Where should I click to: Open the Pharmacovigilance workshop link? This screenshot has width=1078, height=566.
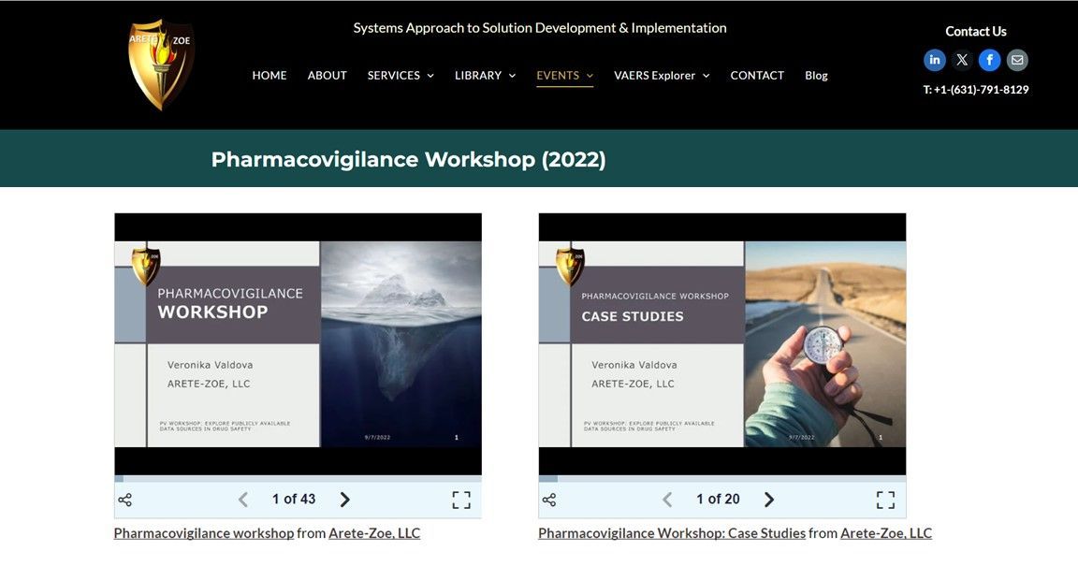click(202, 532)
